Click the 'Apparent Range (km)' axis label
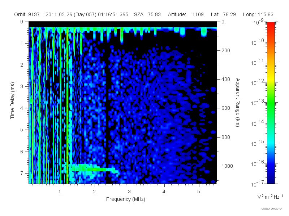 (238, 102)
